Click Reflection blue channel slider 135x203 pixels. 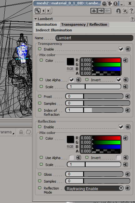(107, 147)
